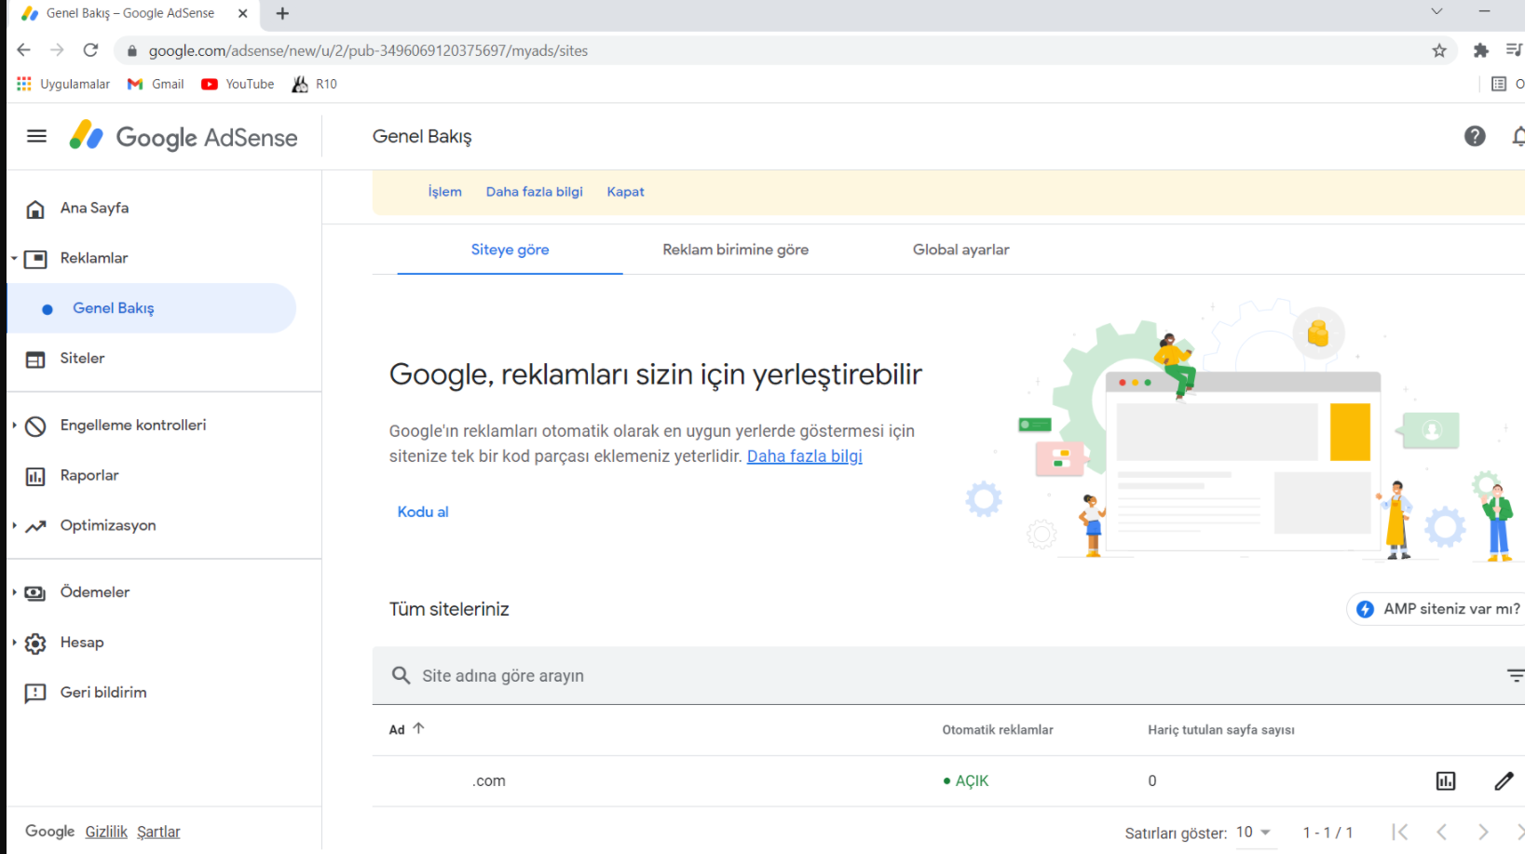1525x854 pixels.
Task: Click the AÇIK status of the .com site
Action: pyautogui.click(x=966, y=781)
